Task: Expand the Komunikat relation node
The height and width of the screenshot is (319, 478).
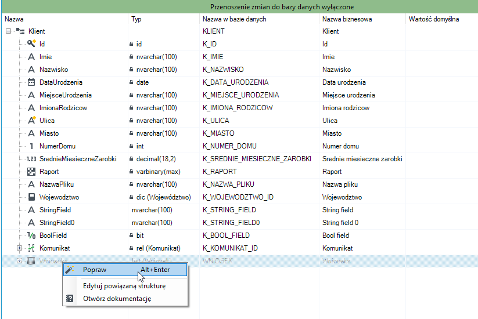Action: pyautogui.click(x=19, y=248)
